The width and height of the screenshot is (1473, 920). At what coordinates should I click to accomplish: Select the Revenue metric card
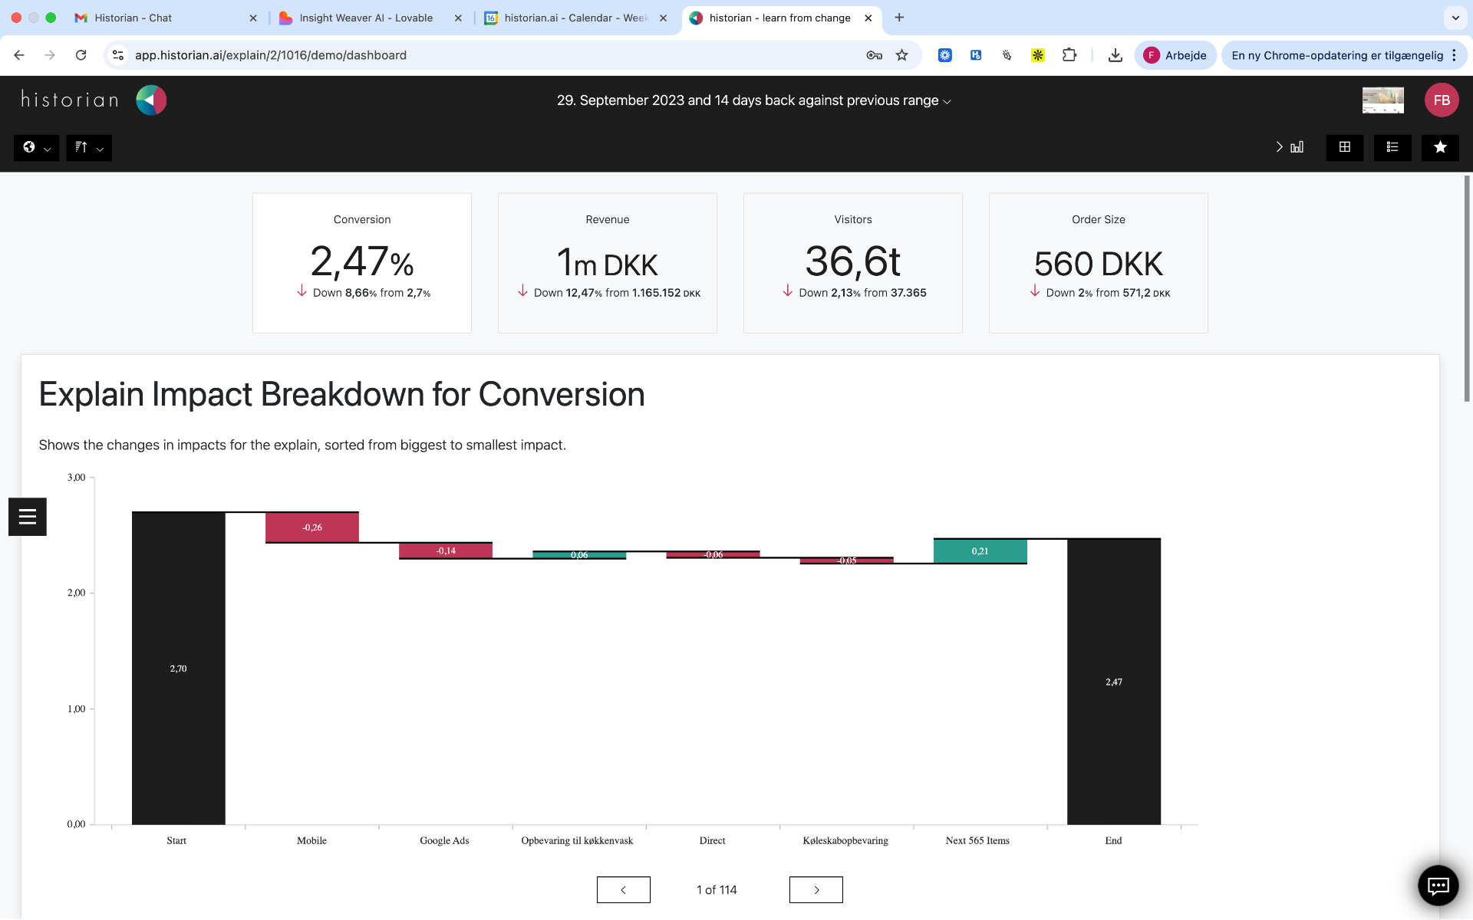pyautogui.click(x=608, y=263)
